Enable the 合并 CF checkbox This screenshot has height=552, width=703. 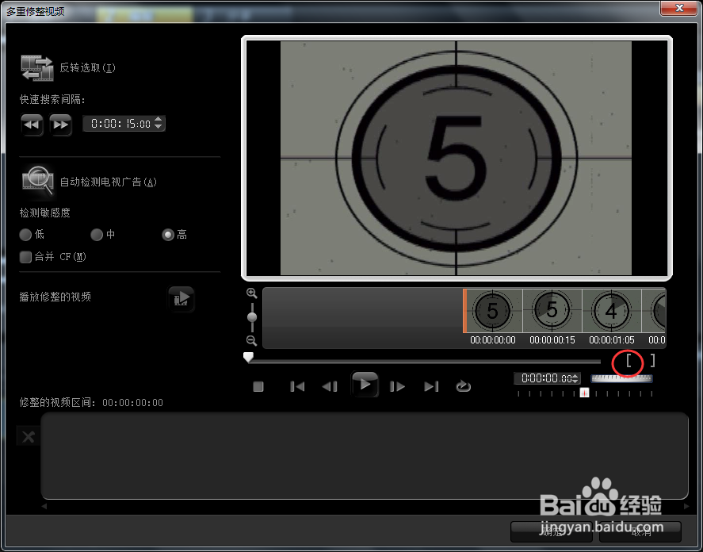pyautogui.click(x=25, y=256)
